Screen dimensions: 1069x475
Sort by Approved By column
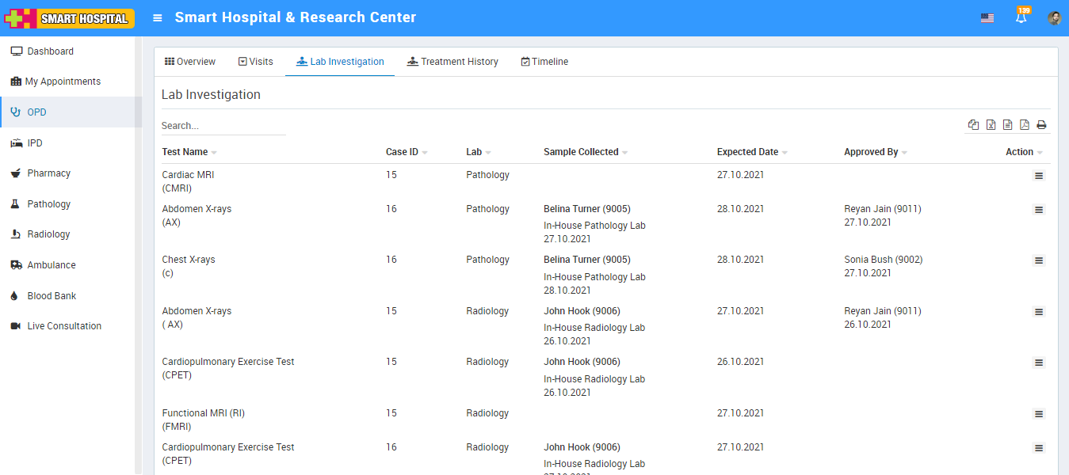pyautogui.click(x=870, y=152)
